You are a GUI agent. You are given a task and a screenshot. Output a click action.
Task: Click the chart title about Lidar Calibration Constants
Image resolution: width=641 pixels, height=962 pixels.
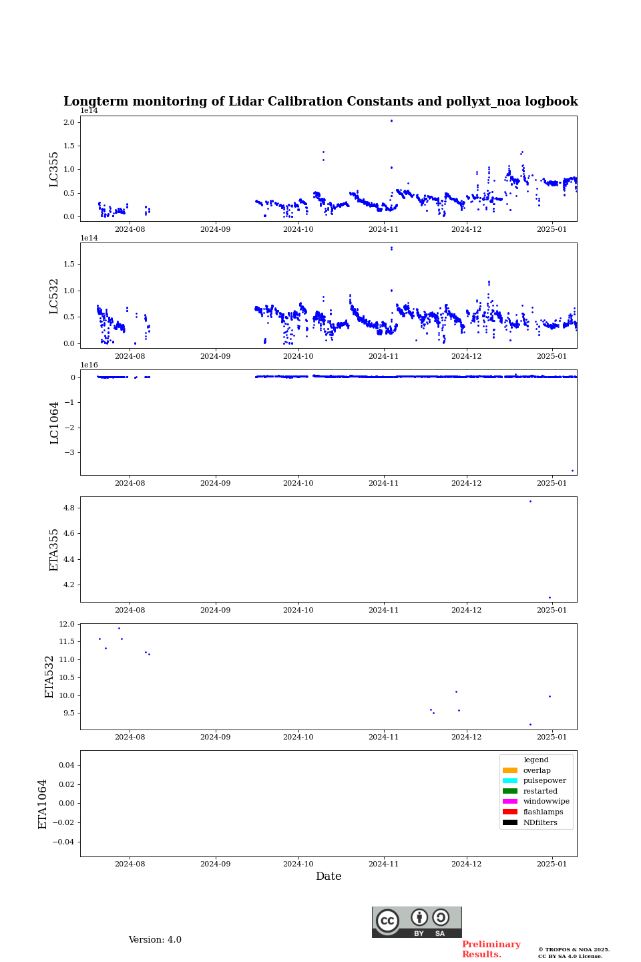(x=320, y=102)
